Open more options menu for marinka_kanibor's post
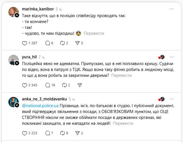183x143 pixels. pos(172,9)
